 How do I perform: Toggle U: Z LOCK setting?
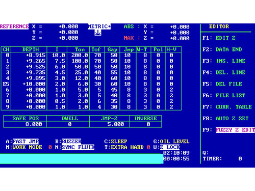[x=166, y=147]
